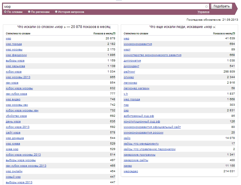Image resolution: width=241 pixels, height=185 pixels.
Task: Open the 'кубок мэра москвы квн' keyword link
Action: (22, 110)
